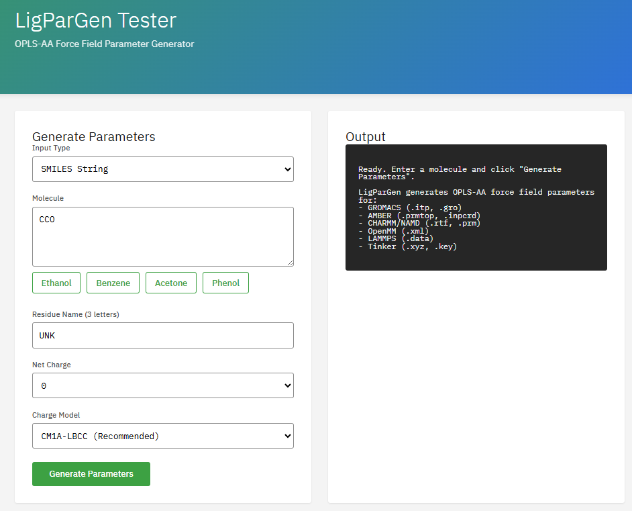
Task: Choose the Acetone example button
Action: (171, 283)
